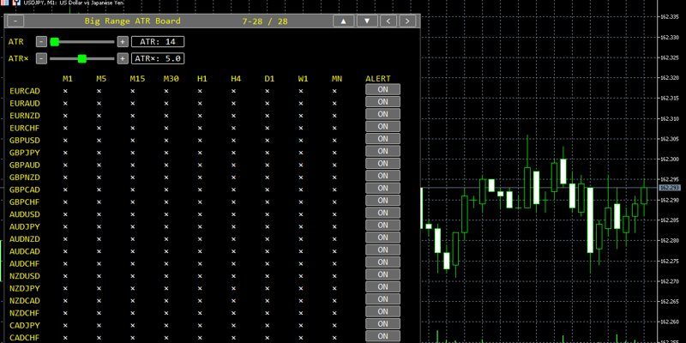Viewport: 686px width, 343px height.
Task: Increase ATR period with plus button
Action: click(x=122, y=42)
